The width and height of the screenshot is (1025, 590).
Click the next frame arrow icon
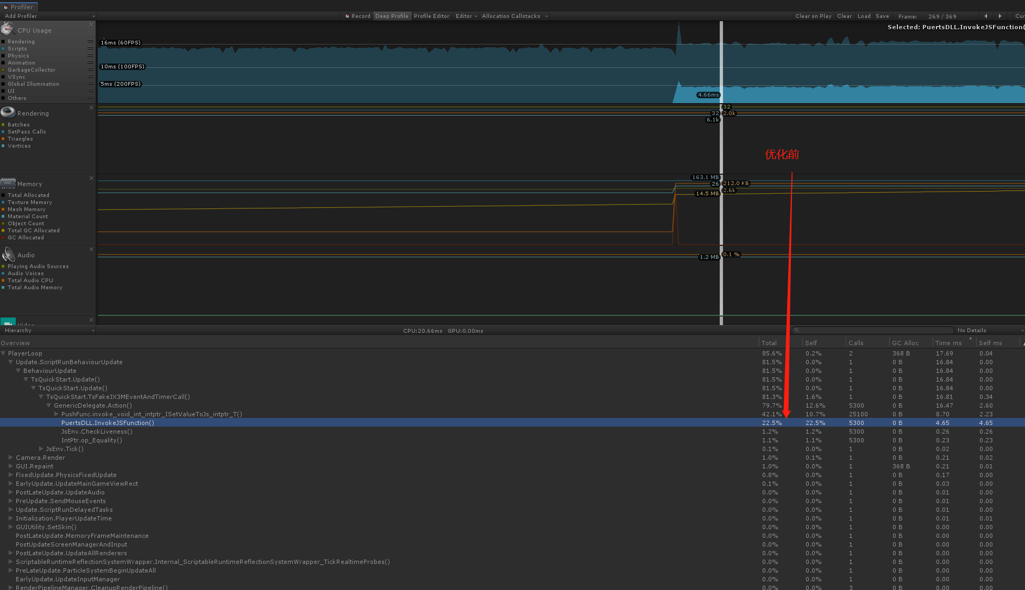click(1000, 16)
